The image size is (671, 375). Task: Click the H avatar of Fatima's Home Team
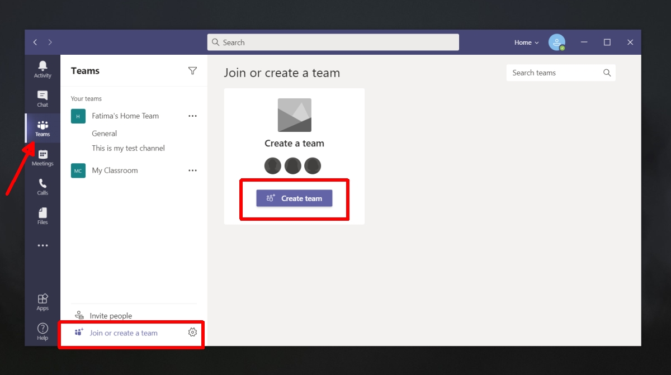(78, 116)
